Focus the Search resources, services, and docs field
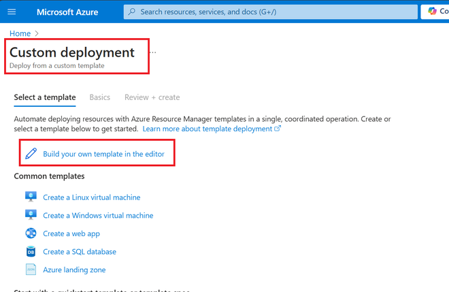The width and height of the screenshot is (449, 292). point(271,12)
